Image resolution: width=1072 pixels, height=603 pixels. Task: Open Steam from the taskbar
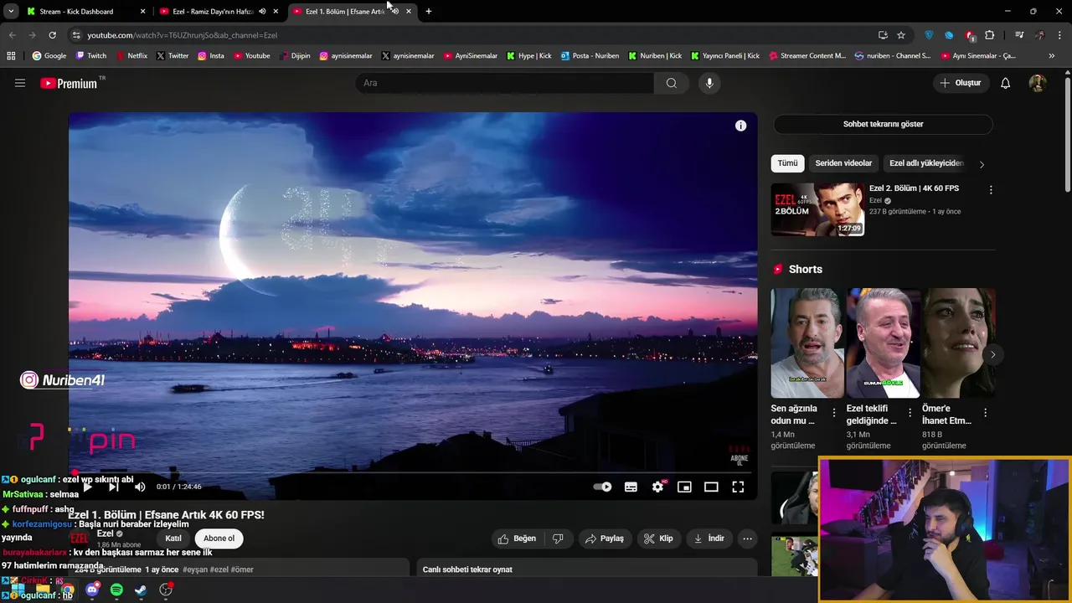pyautogui.click(x=141, y=590)
